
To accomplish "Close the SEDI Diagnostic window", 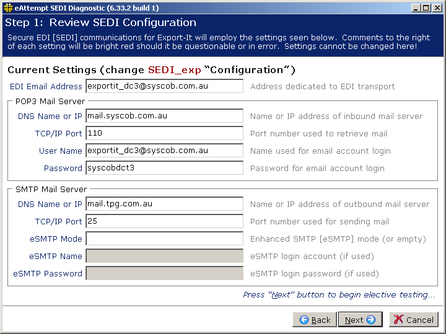I will pyautogui.click(x=436, y=7).
